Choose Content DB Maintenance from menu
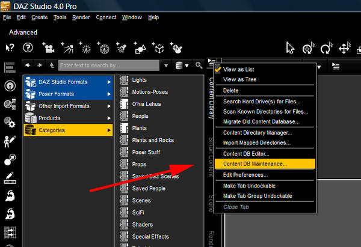This screenshot has height=247, width=361. (265, 163)
